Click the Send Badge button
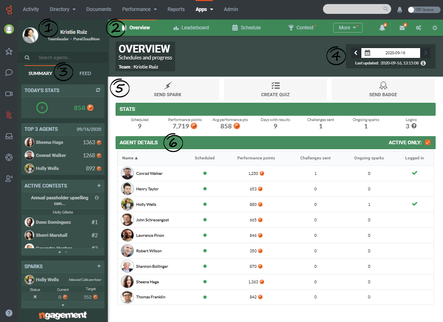Screen dimensions: 443x322 click(383, 89)
